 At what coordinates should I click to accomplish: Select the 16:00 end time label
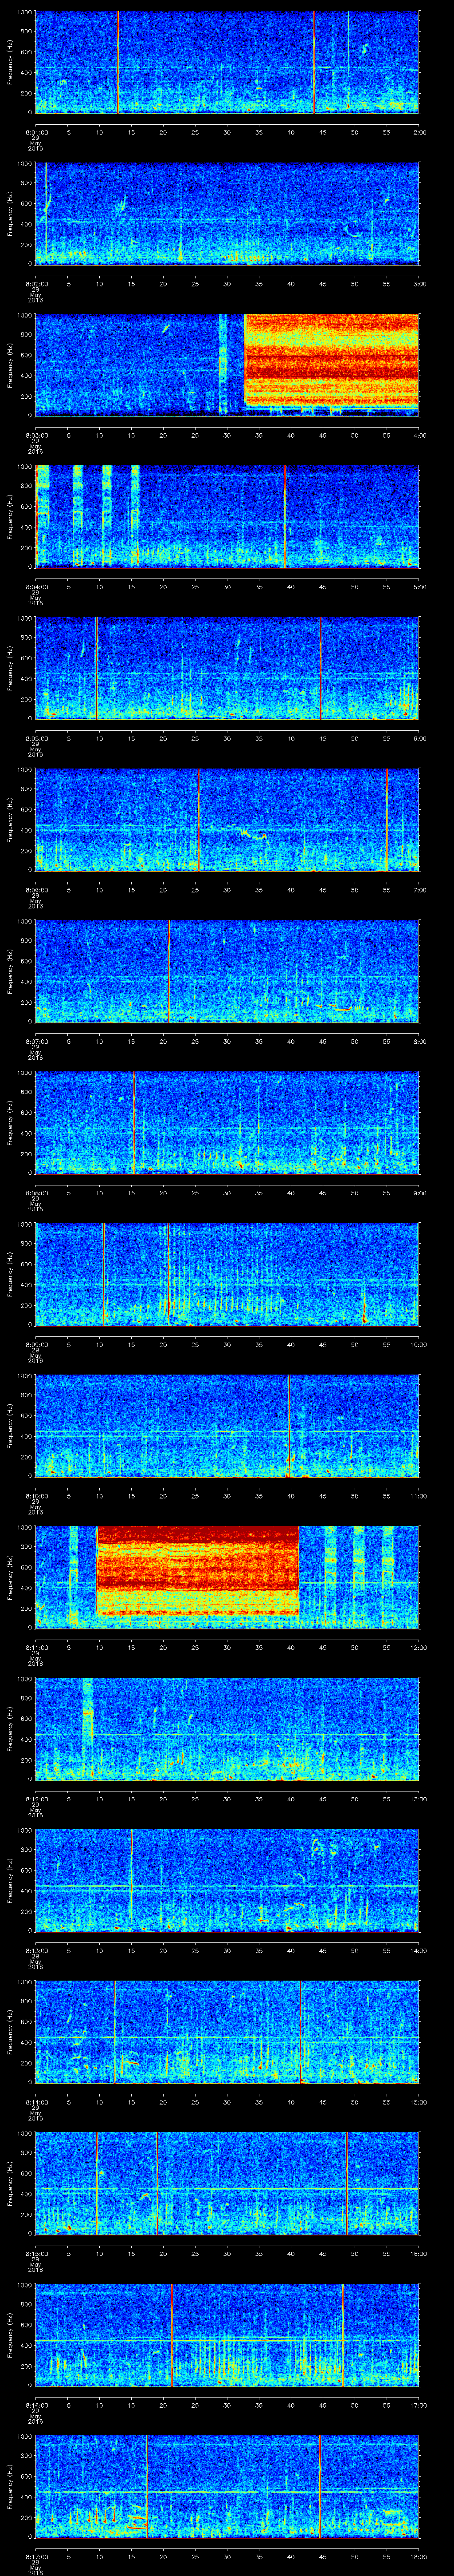[419, 2254]
